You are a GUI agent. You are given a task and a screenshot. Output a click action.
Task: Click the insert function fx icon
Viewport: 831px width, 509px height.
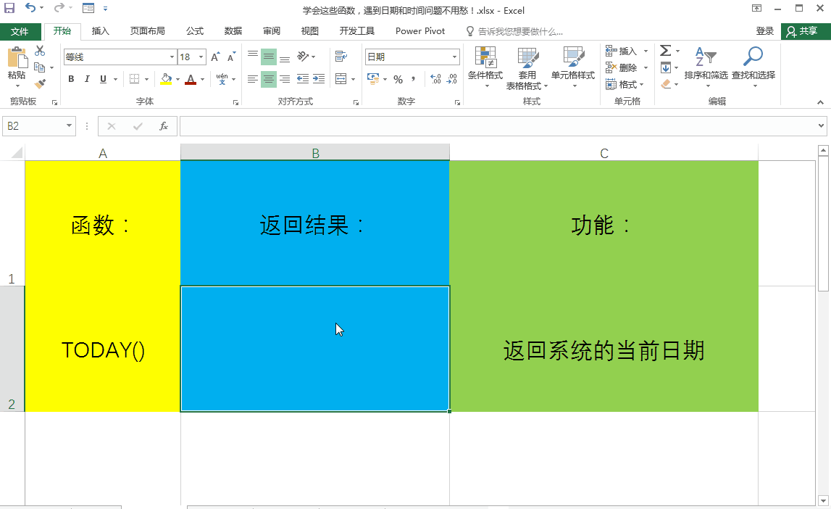(x=164, y=126)
